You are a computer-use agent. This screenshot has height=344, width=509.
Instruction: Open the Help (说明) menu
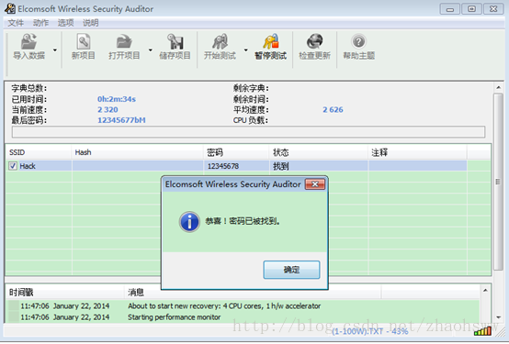(91, 23)
